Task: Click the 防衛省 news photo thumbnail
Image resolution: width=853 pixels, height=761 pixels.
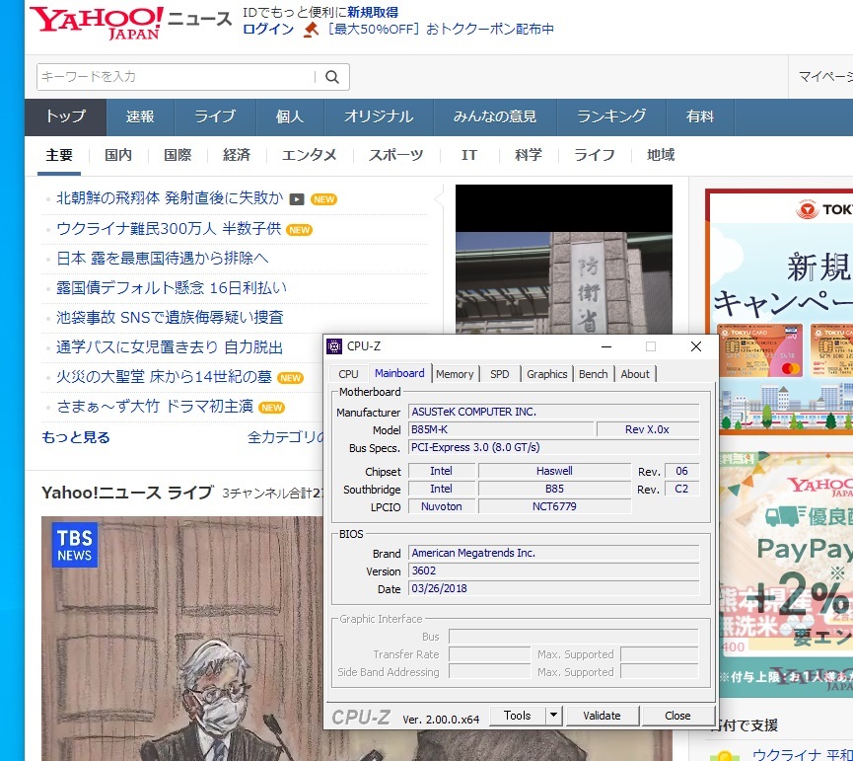Action: tap(564, 260)
